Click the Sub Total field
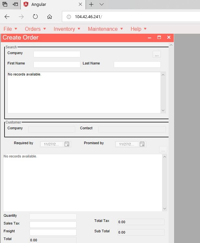Image resolution: width=200 pixels, height=243 pixels. [141, 232]
